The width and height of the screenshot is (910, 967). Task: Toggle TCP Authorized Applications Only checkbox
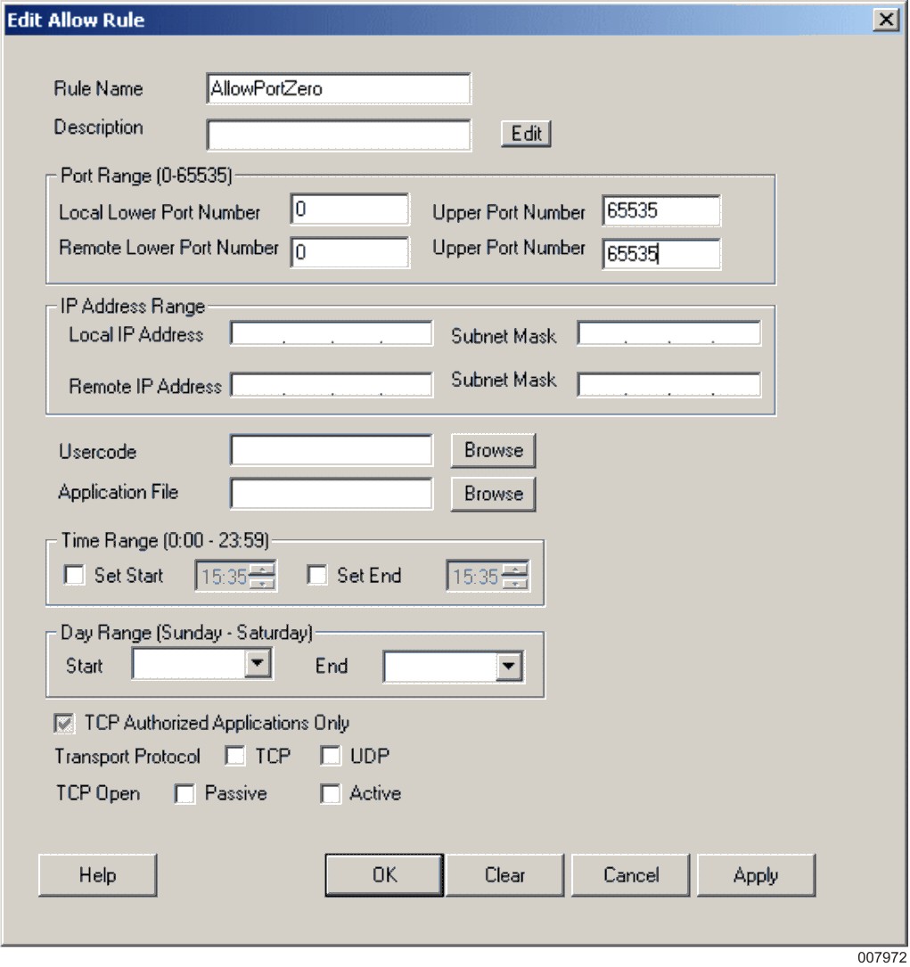pos(65,723)
